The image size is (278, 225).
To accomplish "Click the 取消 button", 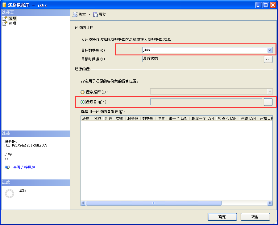I will pos(255,217).
